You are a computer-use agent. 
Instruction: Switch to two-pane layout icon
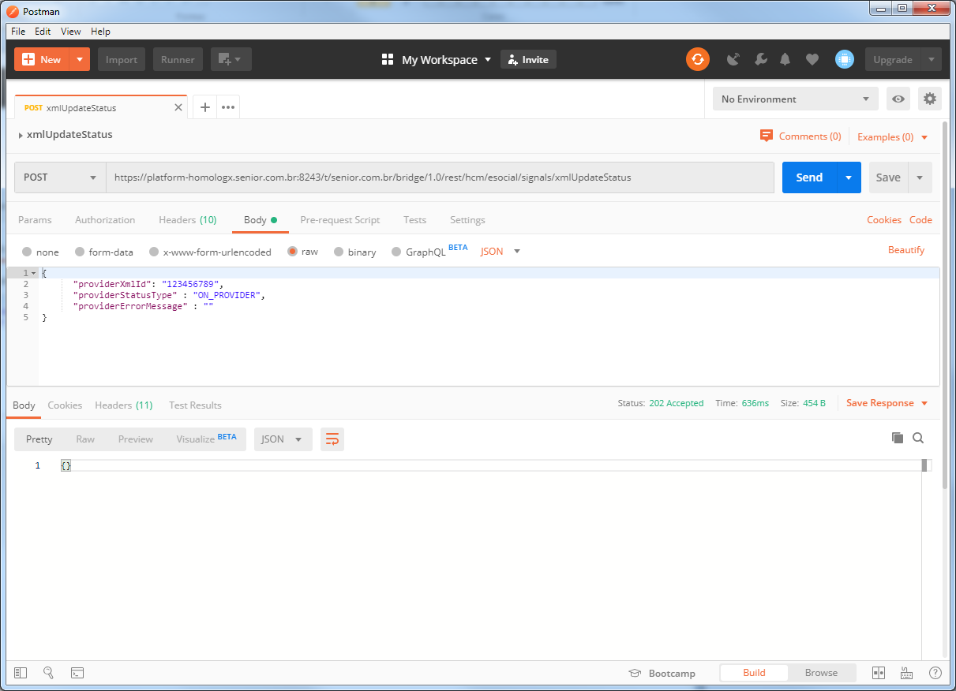coord(879,673)
